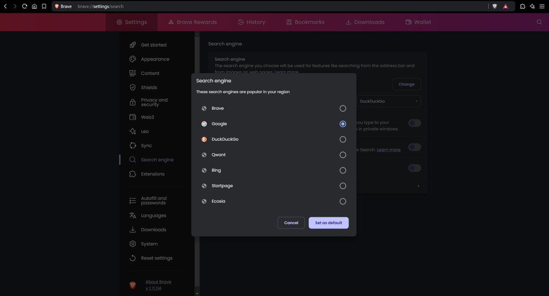
Task: Click the Shields checkmark icon in sidebar
Action: pyautogui.click(x=133, y=87)
